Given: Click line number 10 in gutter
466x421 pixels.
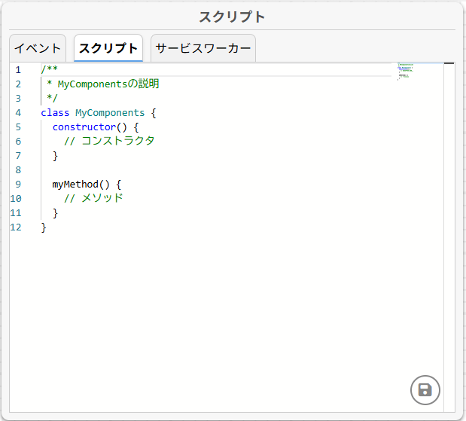Looking at the screenshot, I should coord(16,199).
